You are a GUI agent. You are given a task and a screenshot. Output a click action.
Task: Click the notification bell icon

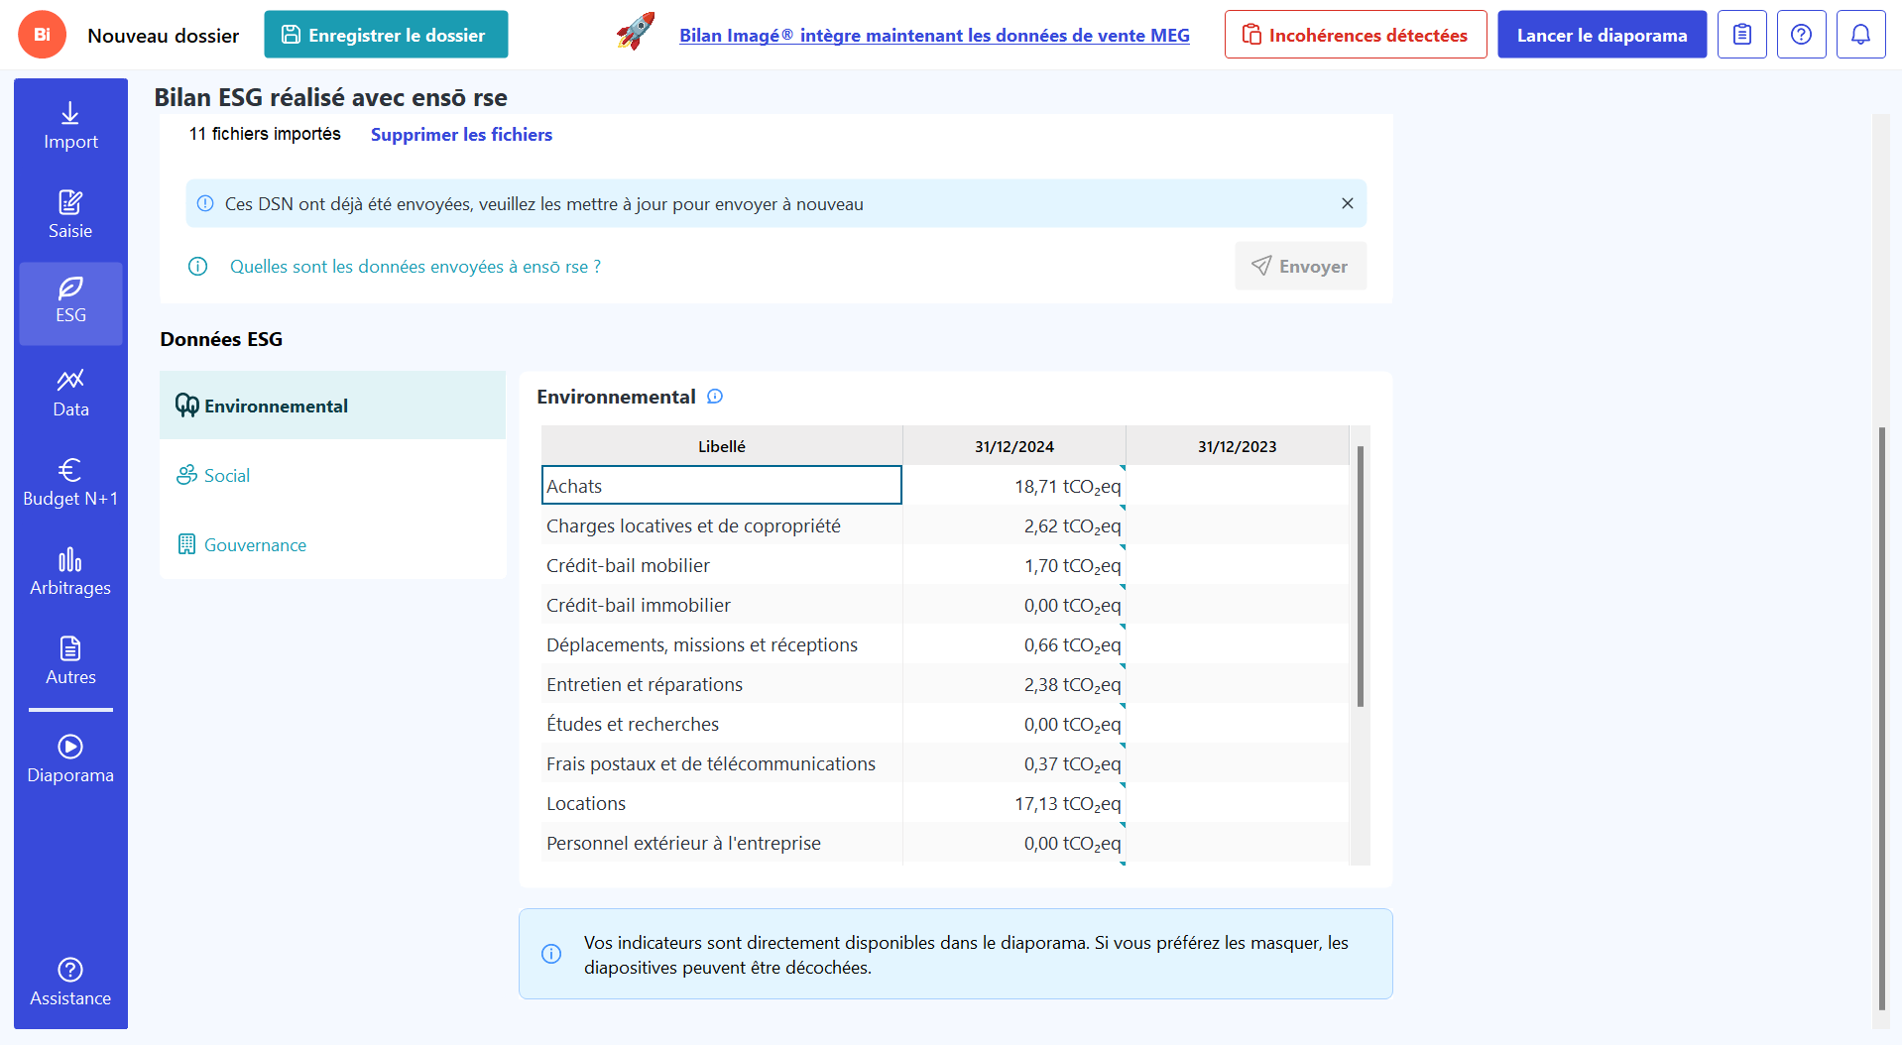point(1860,35)
